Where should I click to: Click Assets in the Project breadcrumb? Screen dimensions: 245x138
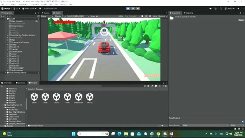[x=31, y=89]
